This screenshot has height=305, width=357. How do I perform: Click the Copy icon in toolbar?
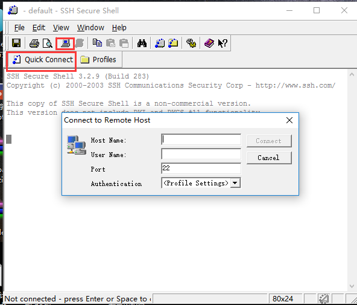click(97, 43)
